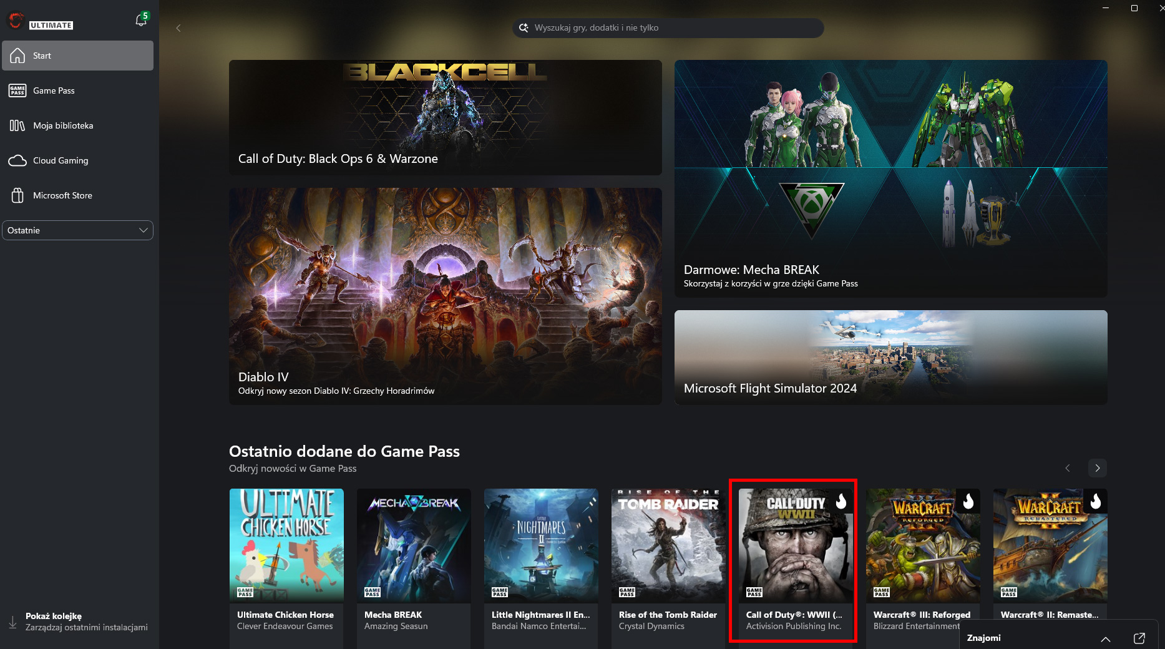The width and height of the screenshot is (1165, 649).
Task: Click Amazing Seasun publisher text
Action: click(396, 626)
